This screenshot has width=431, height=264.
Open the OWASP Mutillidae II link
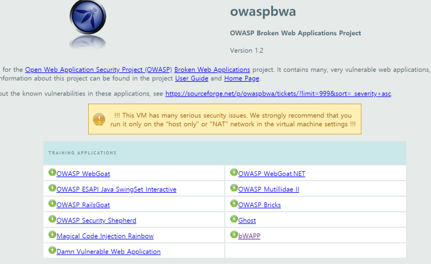(x=269, y=189)
